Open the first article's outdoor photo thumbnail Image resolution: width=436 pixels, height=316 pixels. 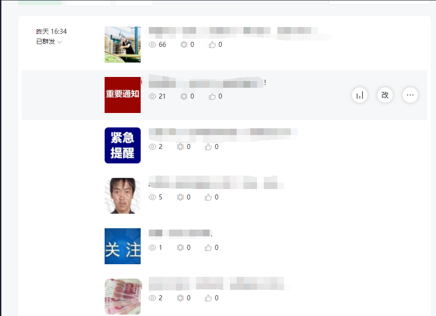point(123,45)
